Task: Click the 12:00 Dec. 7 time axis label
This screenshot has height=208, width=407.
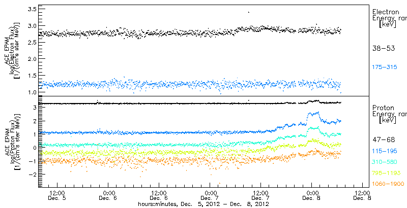Action: [x=261, y=195]
